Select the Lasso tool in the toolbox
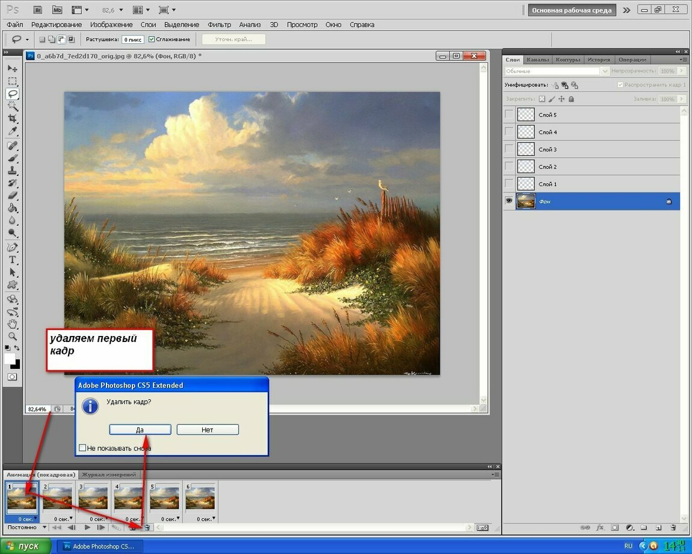692x554 pixels. tap(13, 94)
